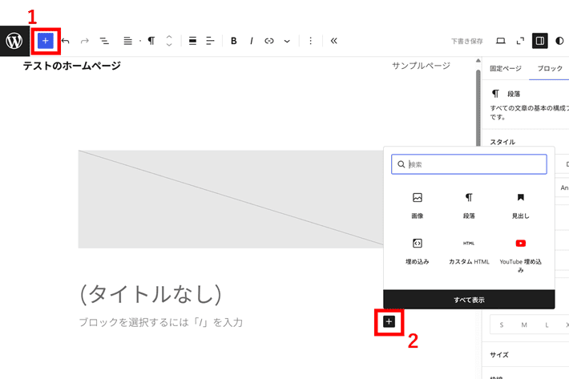Viewport: 569px width, 379px height.
Task: Open the device preview icon
Action: pos(501,41)
